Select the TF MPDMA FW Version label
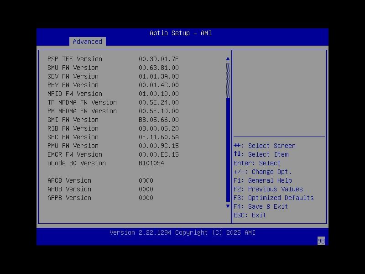The height and width of the screenshot is (274, 365). [82, 102]
